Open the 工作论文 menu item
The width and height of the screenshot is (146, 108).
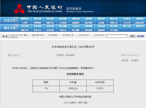(76, 26)
